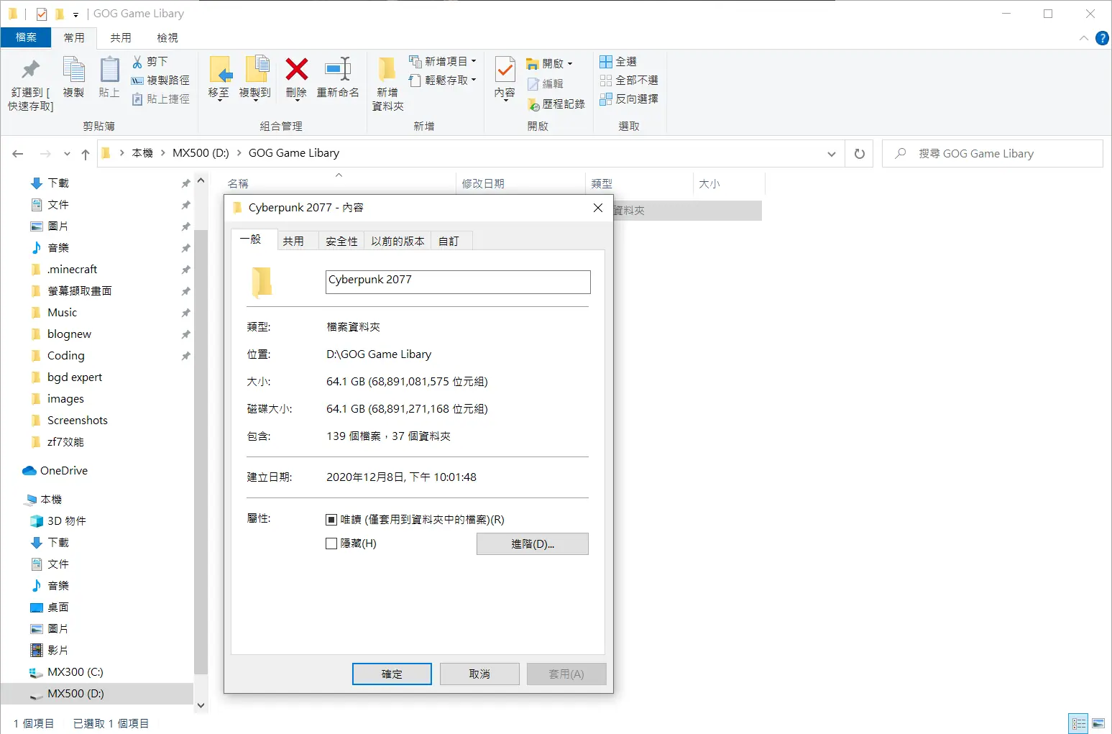
Task: Open the recent locations dropdown arrow
Action: pyautogui.click(x=67, y=154)
